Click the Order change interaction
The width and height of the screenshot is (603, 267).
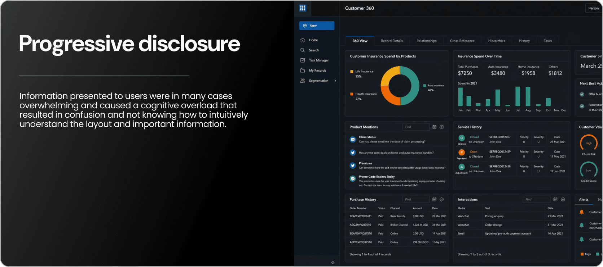pos(493,225)
